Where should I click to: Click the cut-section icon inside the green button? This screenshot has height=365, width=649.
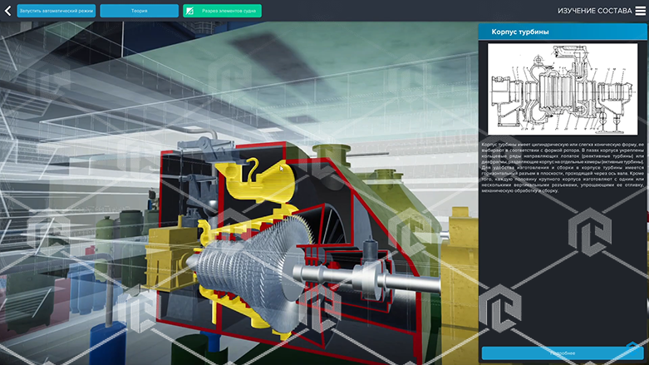point(189,11)
